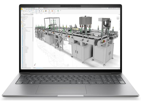
Task: Click the navigation bar below the ViewCube
Action: point(120,25)
